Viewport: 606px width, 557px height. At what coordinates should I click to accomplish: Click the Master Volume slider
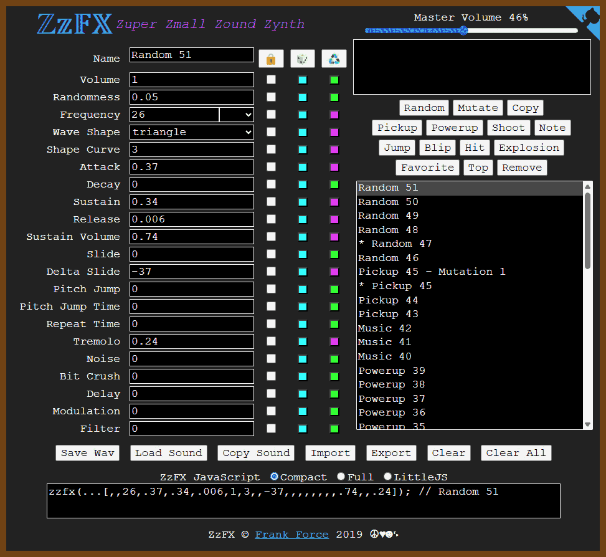(471, 31)
